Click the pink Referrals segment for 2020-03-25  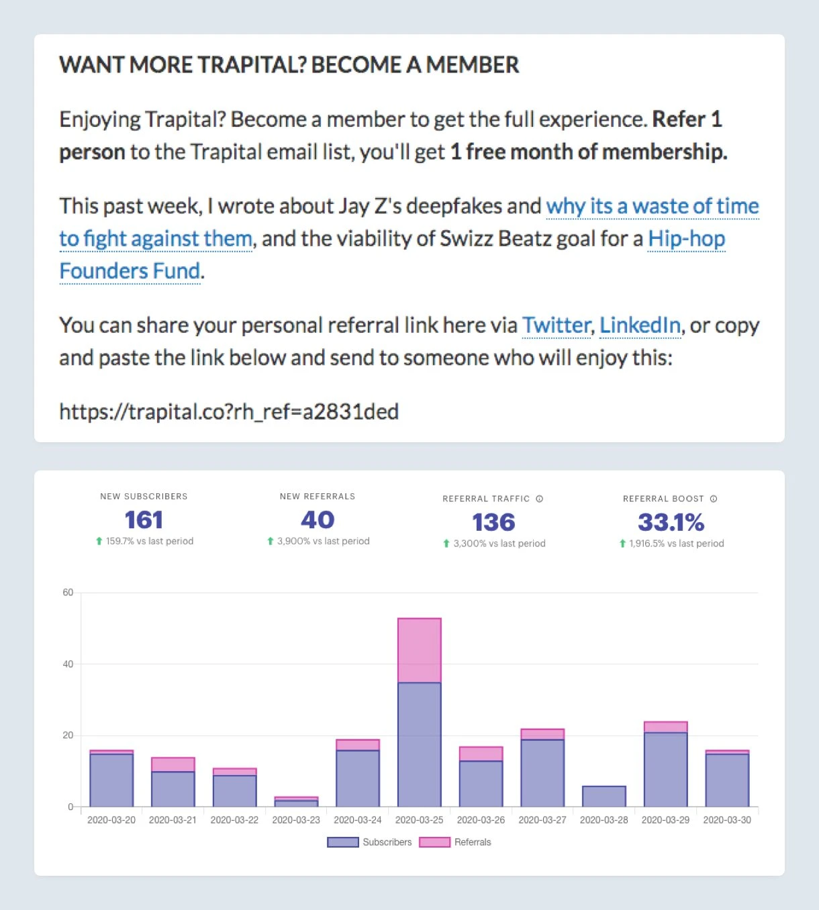pos(420,650)
